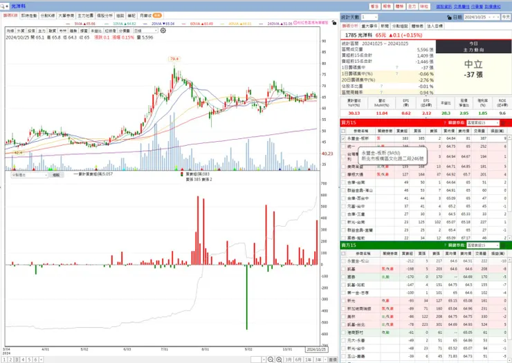Click page button 3 at bottom-left
The image size is (512, 363).
(17, 360)
